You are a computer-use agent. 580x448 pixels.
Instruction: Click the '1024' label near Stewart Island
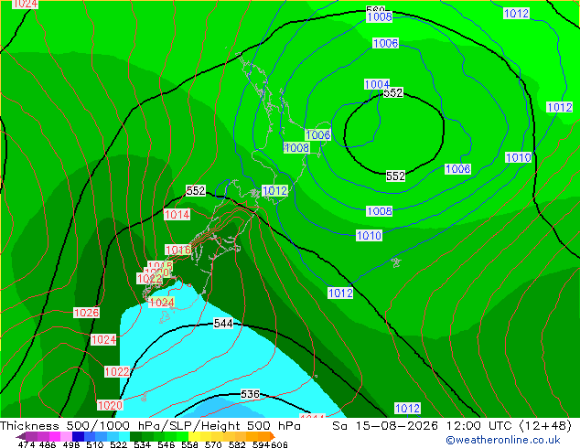[x=162, y=303]
